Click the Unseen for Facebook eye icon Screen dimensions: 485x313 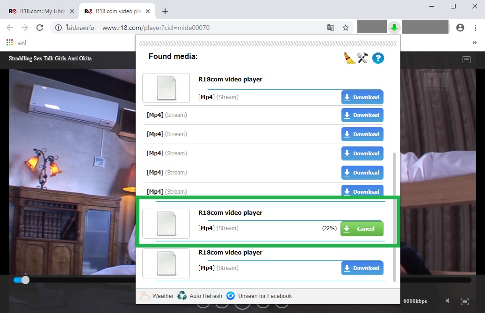tap(231, 296)
